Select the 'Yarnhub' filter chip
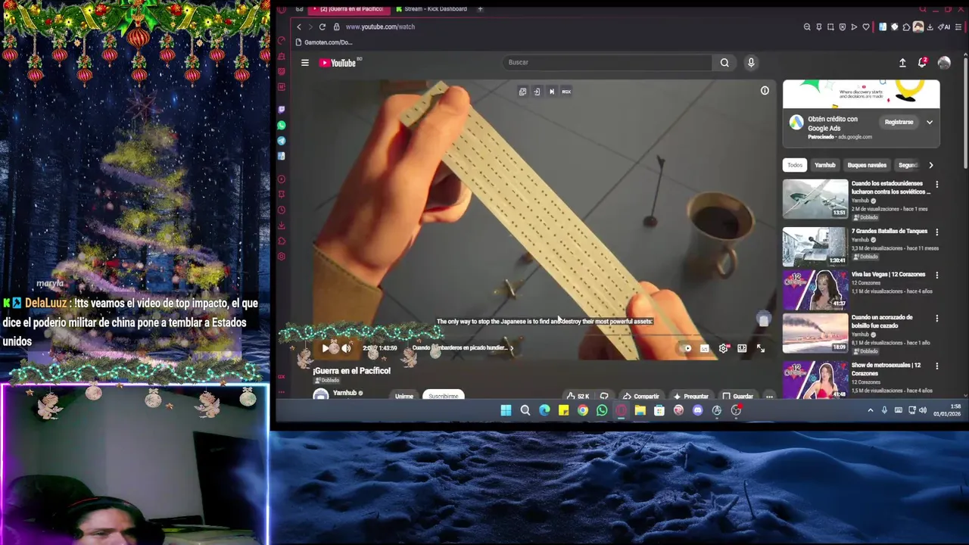This screenshot has height=545, width=969. click(x=824, y=165)
